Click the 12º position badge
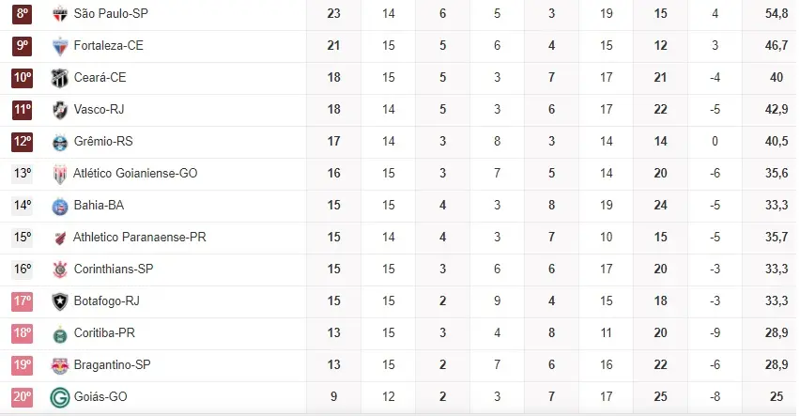Screen dimensions: 800x416 point(23,142)
